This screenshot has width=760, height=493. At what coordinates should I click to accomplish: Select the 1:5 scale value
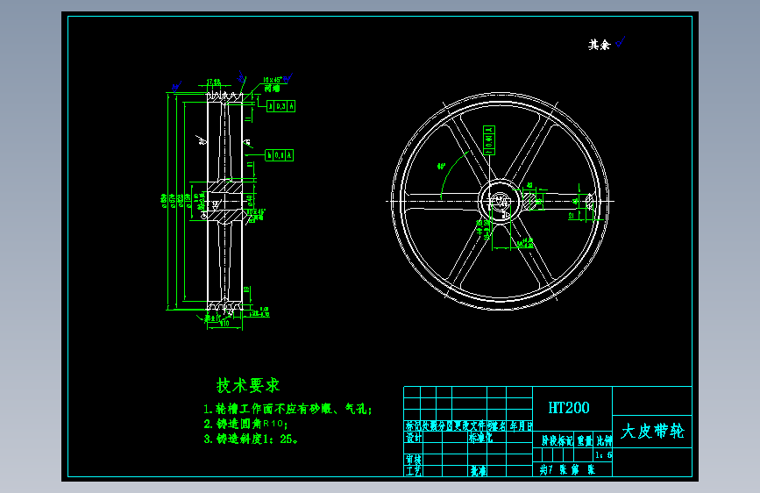click(x=603, y=455)
